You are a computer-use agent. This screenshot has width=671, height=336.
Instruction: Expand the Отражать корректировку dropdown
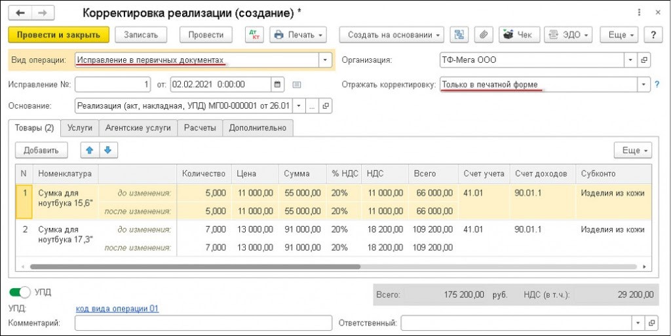click(643, 84)
